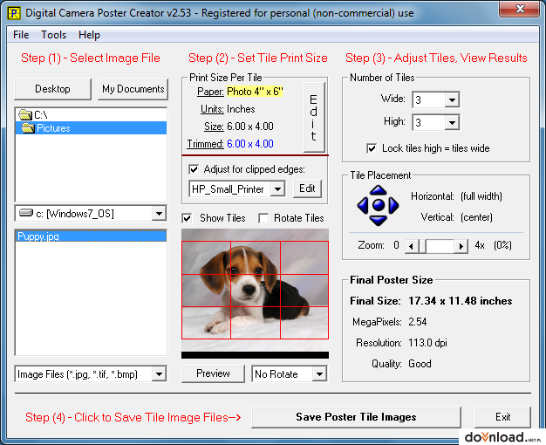Image resolution: width=546 pixels, height=445 pixels.
Task: Click the application icon in title bar
Action: [x=14, y=13]
